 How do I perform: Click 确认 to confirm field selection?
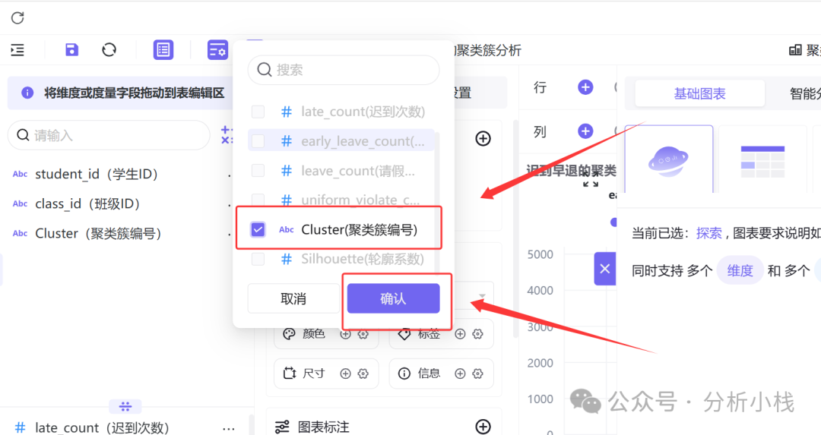393,298
